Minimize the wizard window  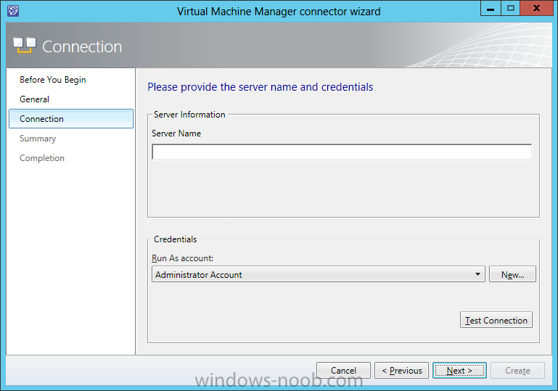pos(491,8)
